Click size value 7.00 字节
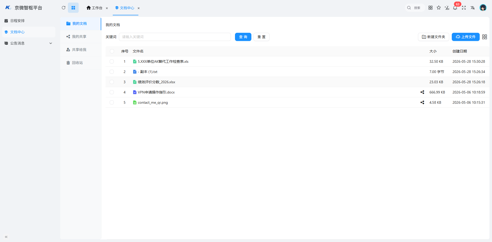Screen dimensions: 492x242 437,72
